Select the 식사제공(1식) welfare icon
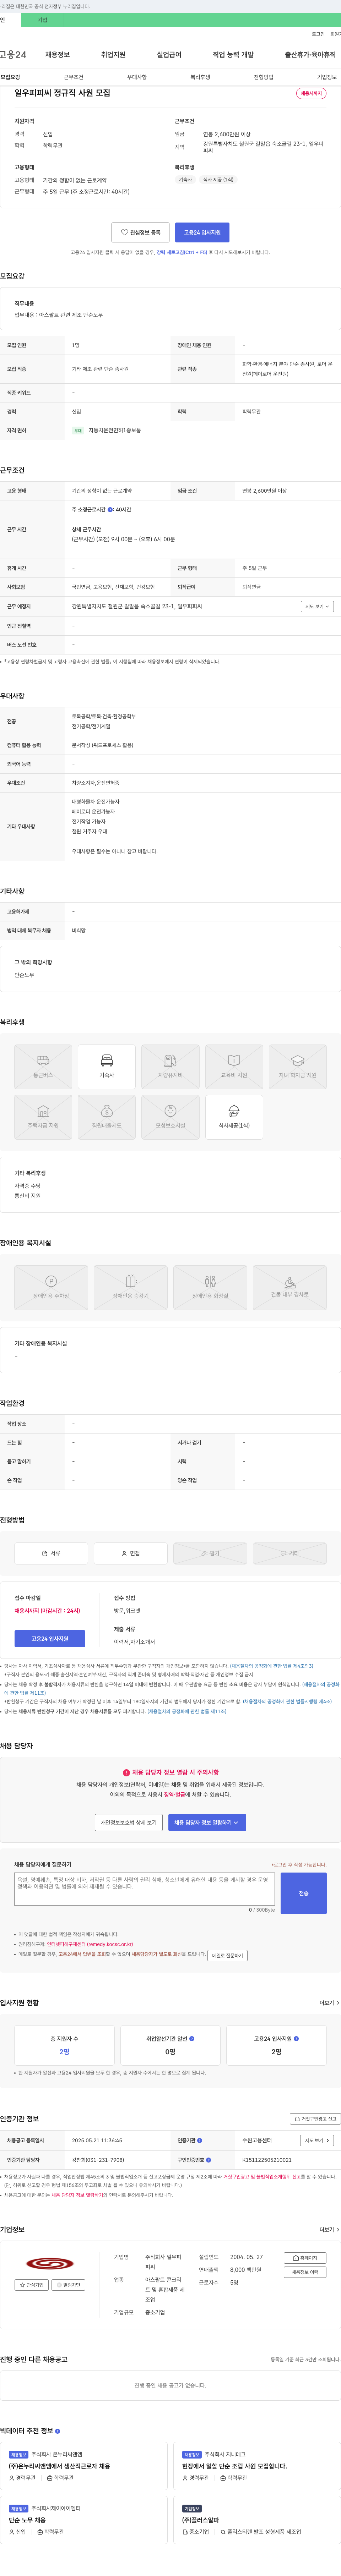Image resolution: width=341 pixels, height=2576 pixels. pyautogui.click(x=234, y=1117)
